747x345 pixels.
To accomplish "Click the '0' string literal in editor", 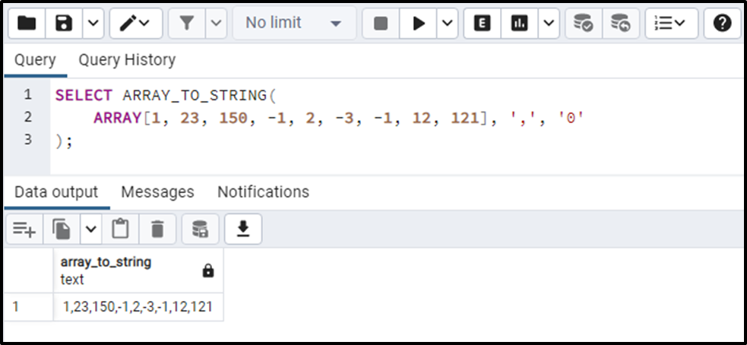I will [x=571, y=118].
